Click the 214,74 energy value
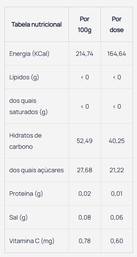 85,54
